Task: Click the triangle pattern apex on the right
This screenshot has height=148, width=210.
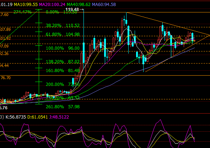Action: tap(209, 35)
